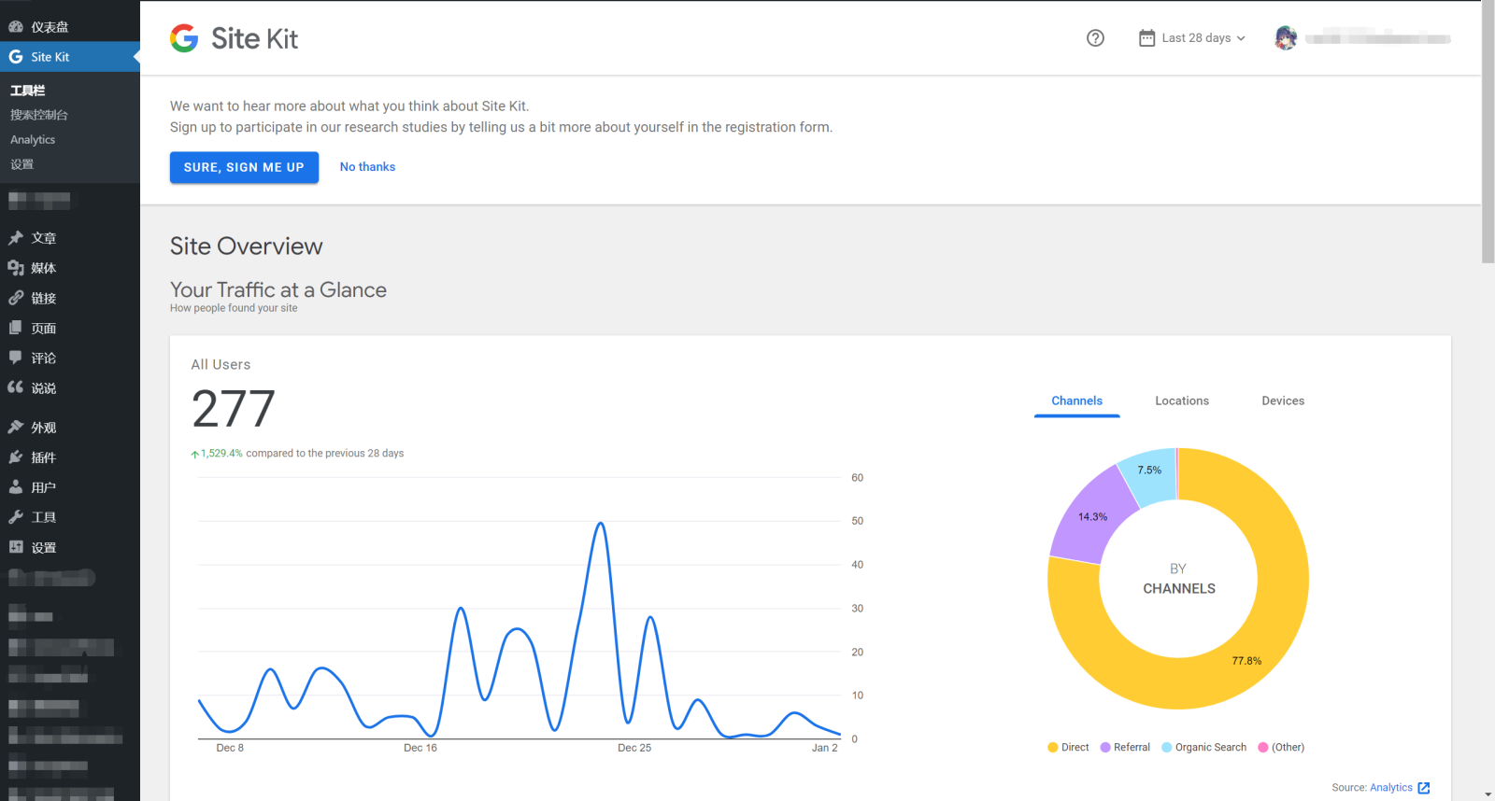Image resolution: width=1495 pixels, height=801 pixels.
Task: Switch to the Locations tab
Action: click(x=1182, y=400)
